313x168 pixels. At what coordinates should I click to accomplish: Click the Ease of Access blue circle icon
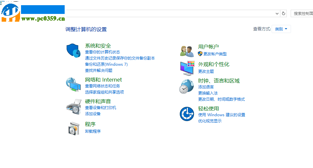coord(187,114)
